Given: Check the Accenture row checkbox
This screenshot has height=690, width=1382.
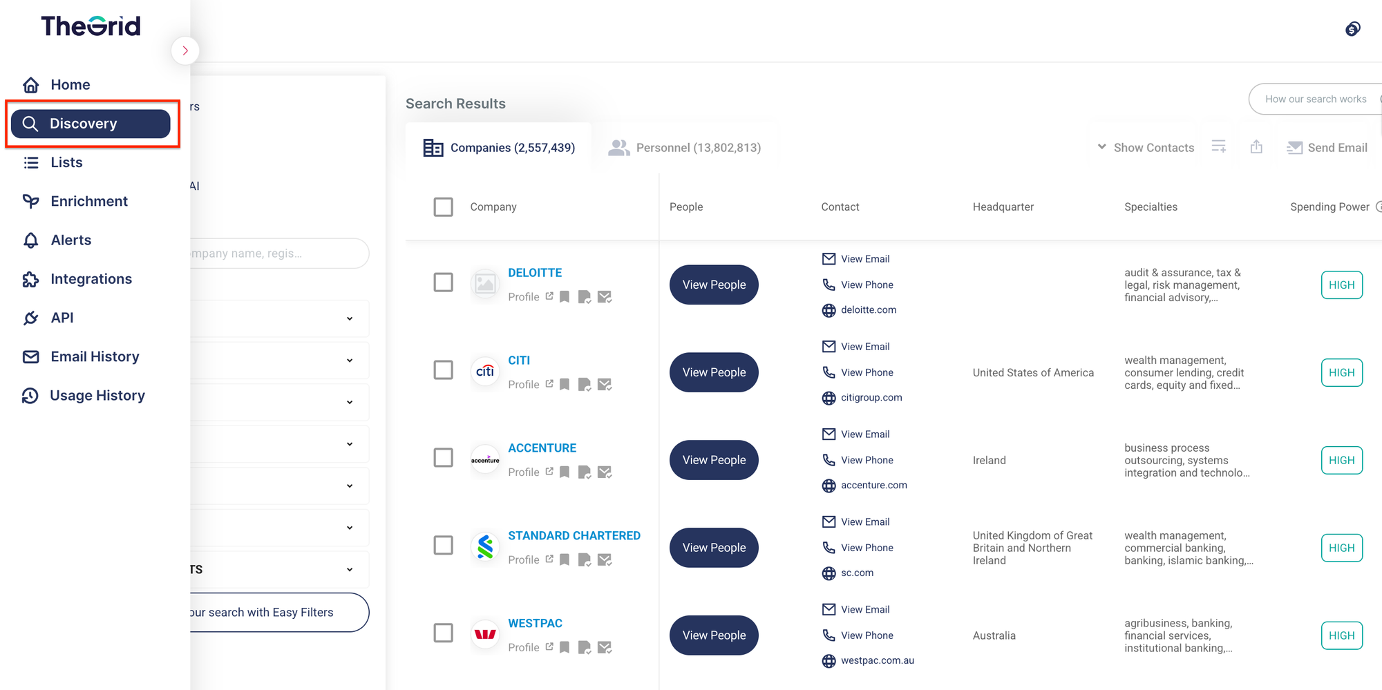Looking at the screenshot, I should coord(444,458).
